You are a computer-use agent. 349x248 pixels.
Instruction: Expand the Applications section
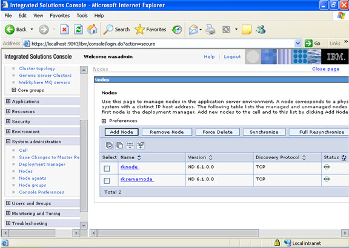point(8,101)
